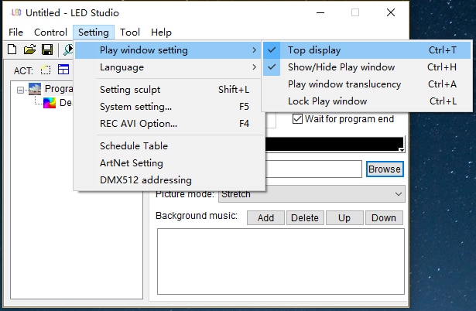This screenshot has height=311, width=476.
Task: Choose Setting sculpt menu entry
Action: [x=168, y=90]
